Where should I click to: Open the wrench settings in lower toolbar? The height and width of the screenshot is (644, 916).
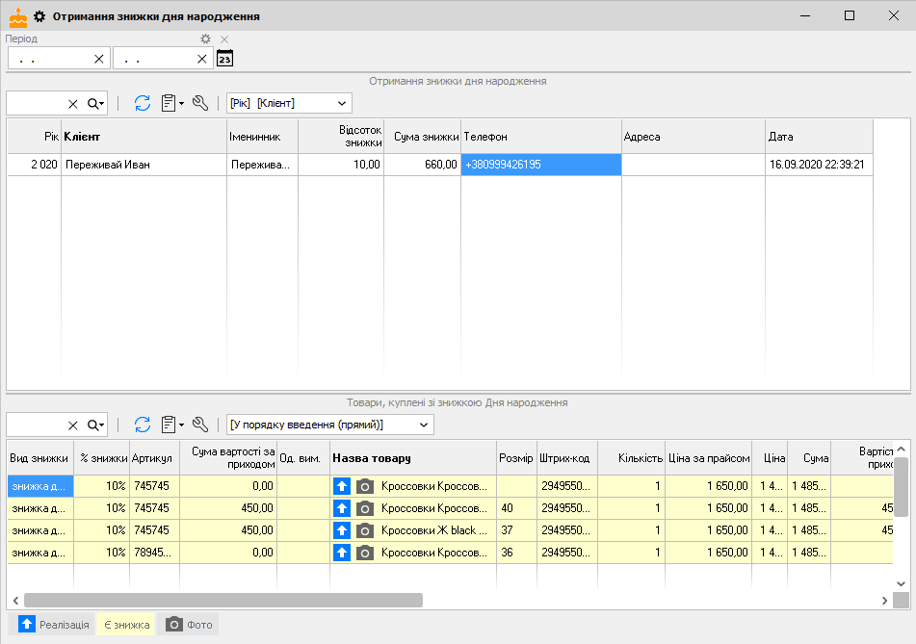click(x=200, y=425)
